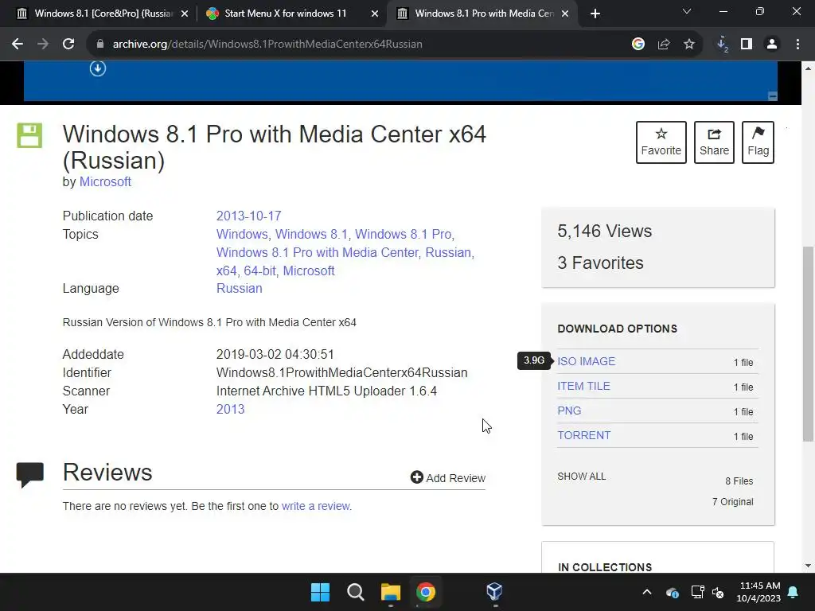Click the Reviews speech bubble icon
The height and width of the screenshot is (611, 815).
click(30, 475)
